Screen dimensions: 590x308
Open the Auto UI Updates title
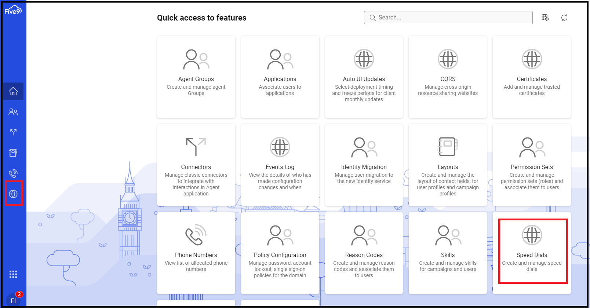(364, 79)
